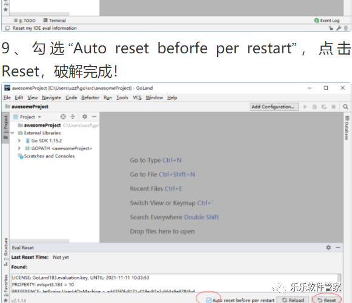Screen dimensions: 352x303
Task: Click the Last Reset Time 'Not yet' value
Action: pyautogui.click(x=61, y=258)
